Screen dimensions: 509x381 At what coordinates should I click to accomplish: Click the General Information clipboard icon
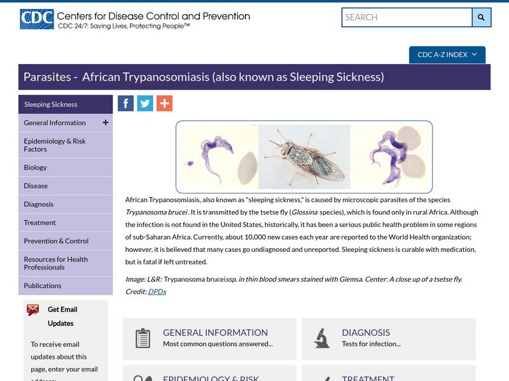tap(143, 338)
